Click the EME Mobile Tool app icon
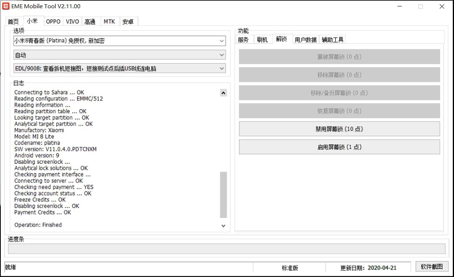This screenshot has width=454, height=277. click(6, 6)
